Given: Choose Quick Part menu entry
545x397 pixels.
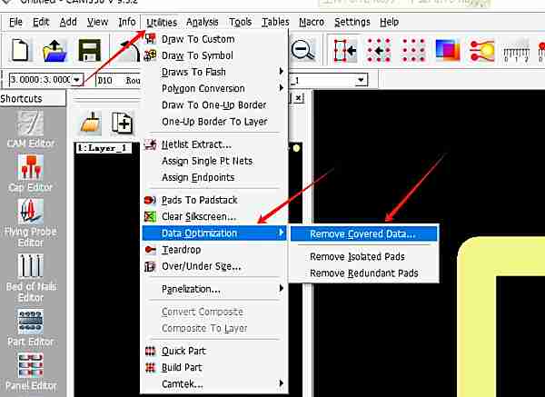Looking at the screenshot, I should point(214,351).
